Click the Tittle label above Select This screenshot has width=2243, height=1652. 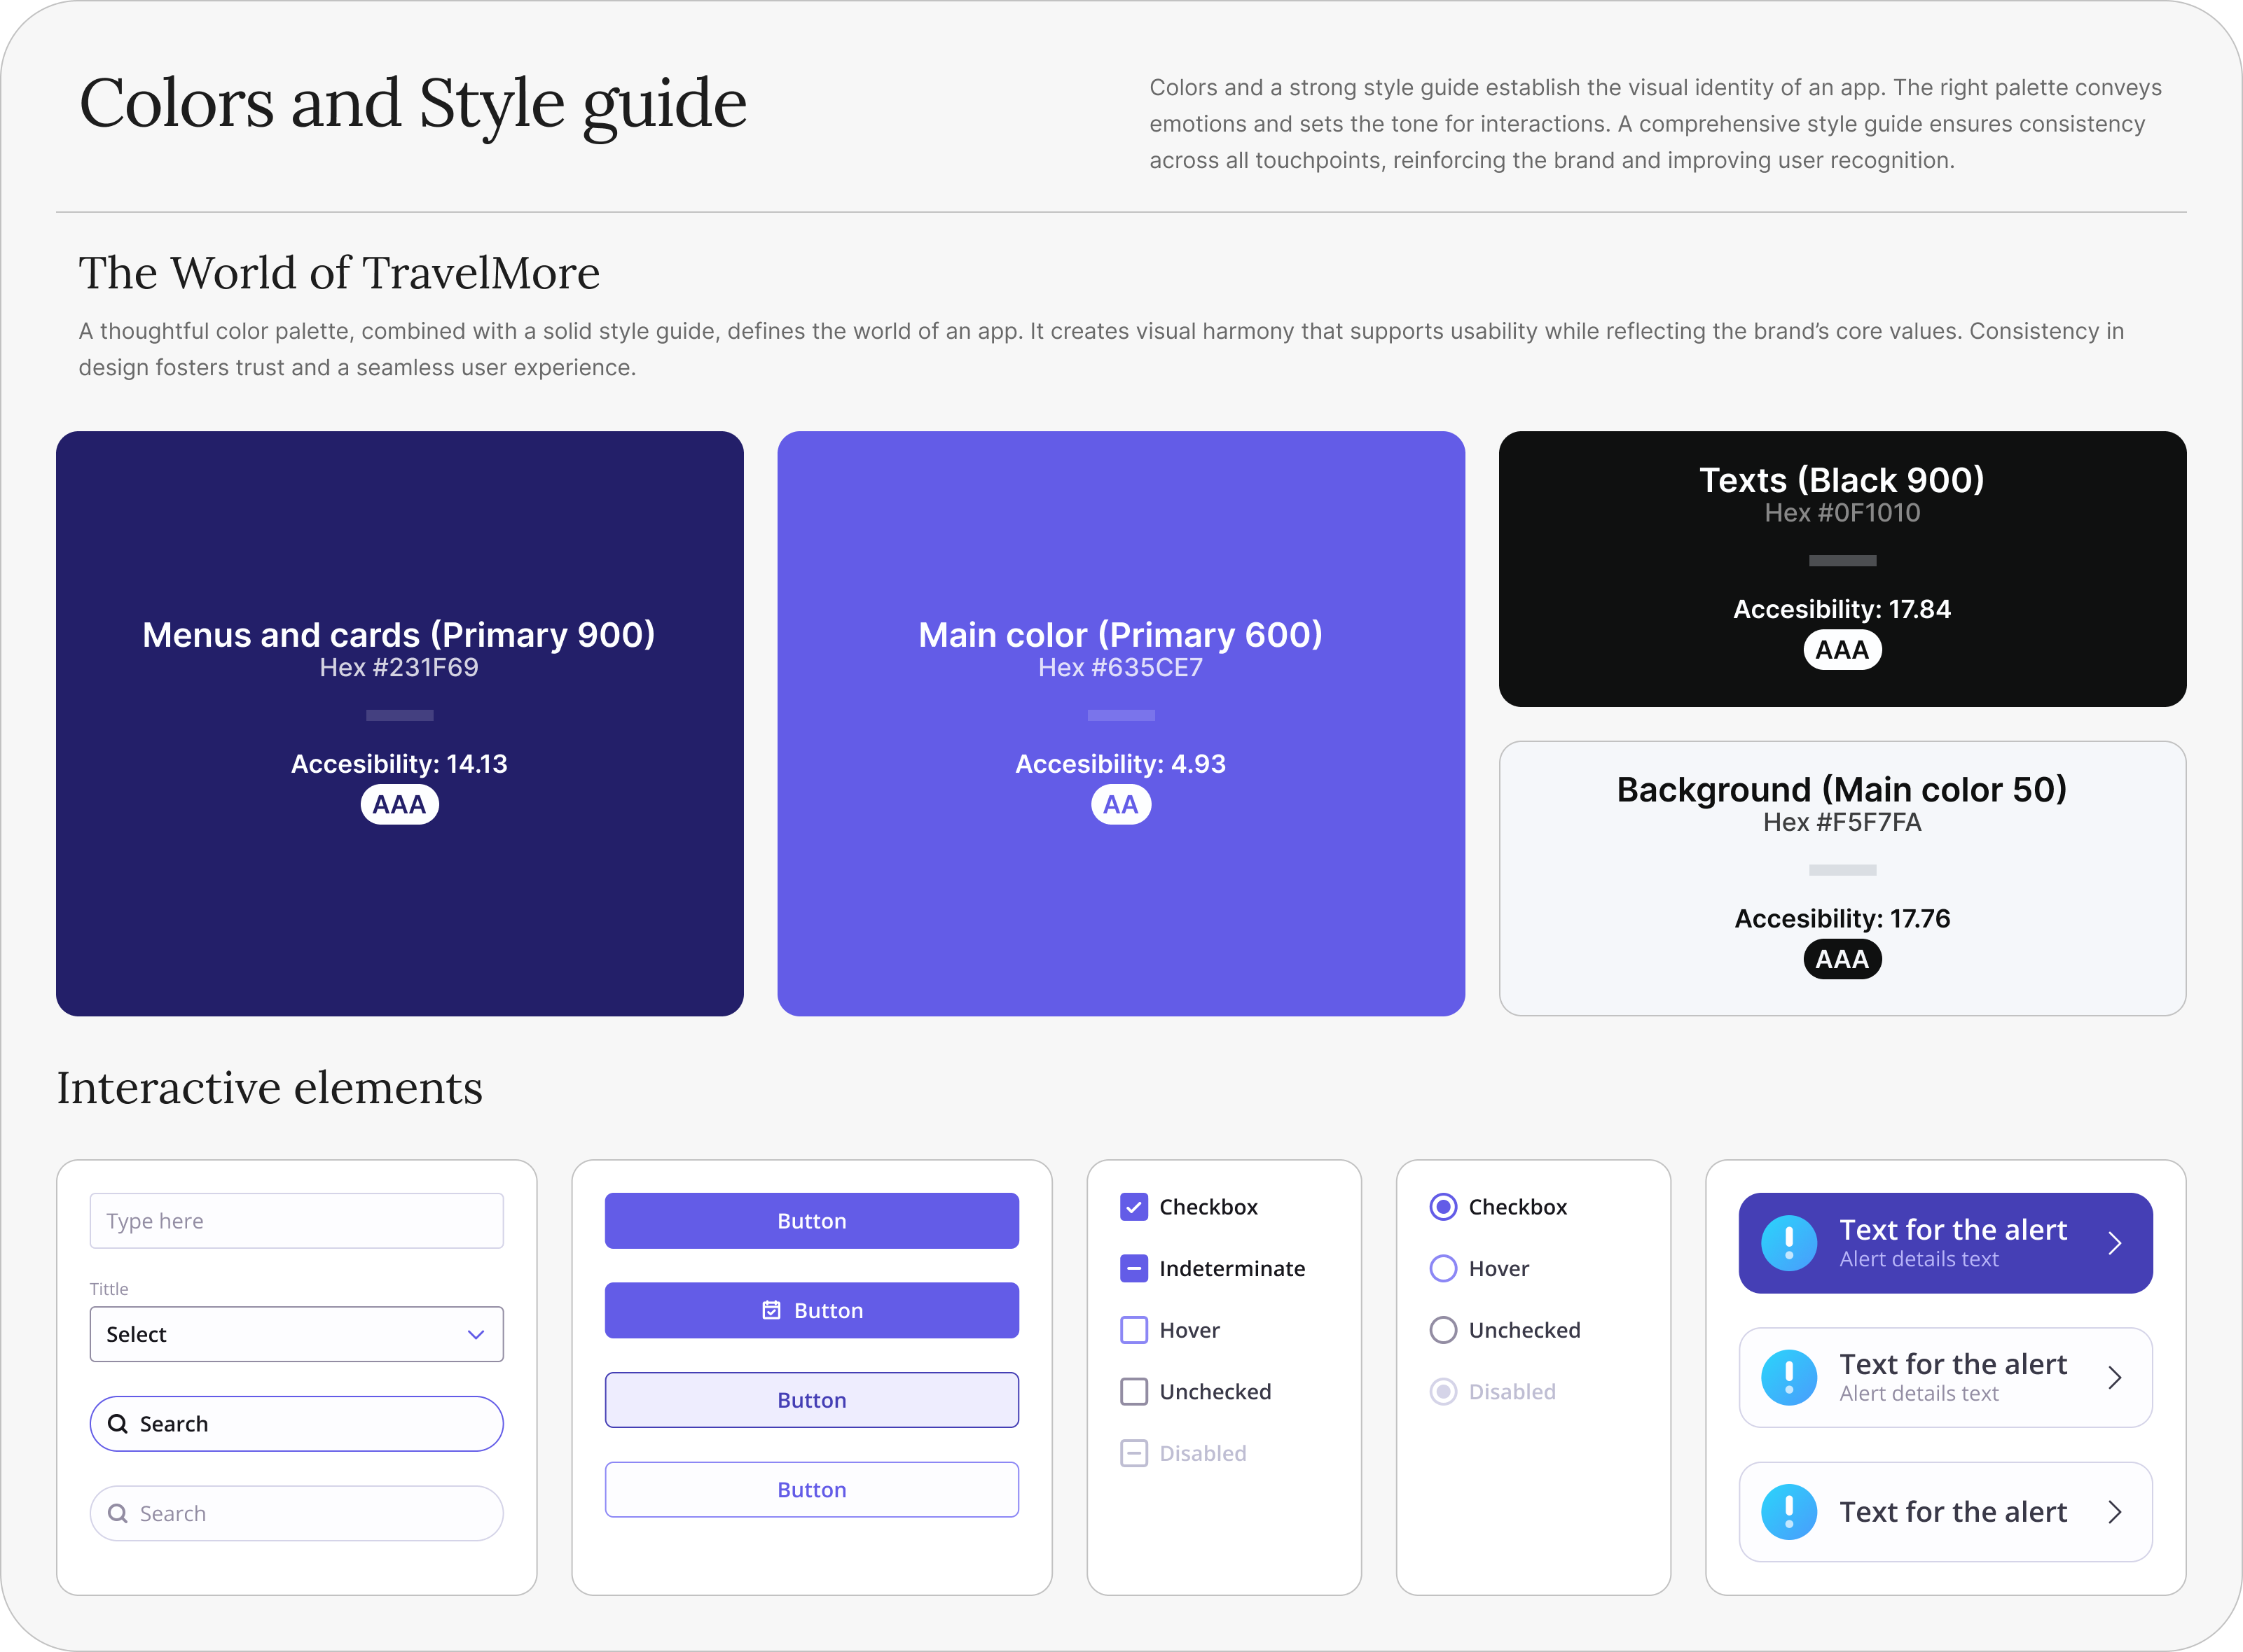pyautogui.click(x=109, y=1289)
